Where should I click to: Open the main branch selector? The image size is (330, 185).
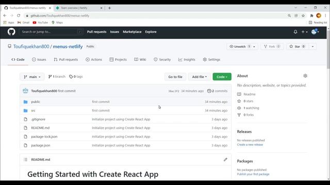point(32,77)
